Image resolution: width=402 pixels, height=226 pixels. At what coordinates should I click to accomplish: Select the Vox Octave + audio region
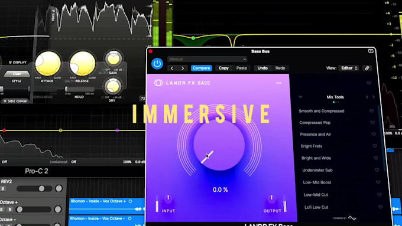[106, 206]
